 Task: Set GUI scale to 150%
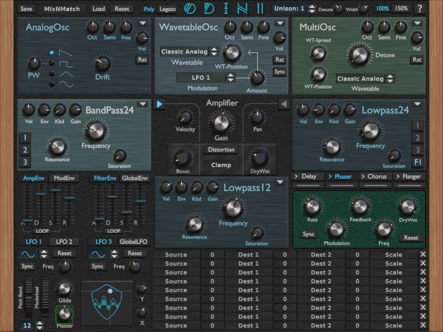point(401,8)
